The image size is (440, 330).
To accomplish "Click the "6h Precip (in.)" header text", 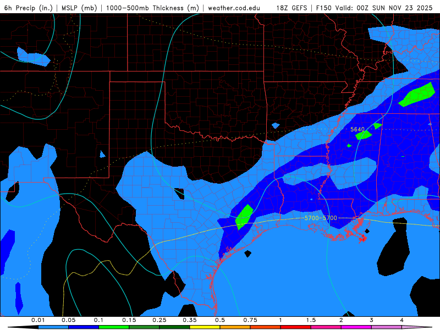I will coord(29,8).
